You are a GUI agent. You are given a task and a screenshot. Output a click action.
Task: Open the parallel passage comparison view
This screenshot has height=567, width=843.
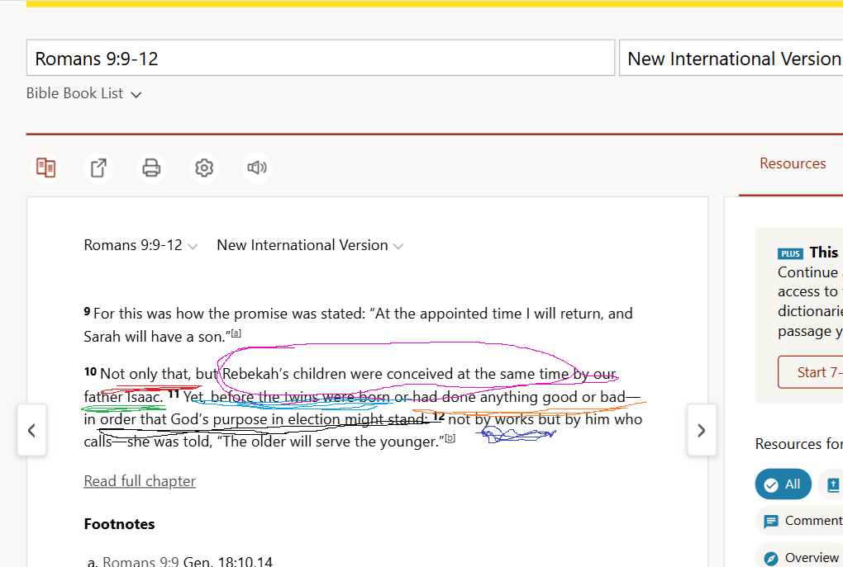coord(45,167)
